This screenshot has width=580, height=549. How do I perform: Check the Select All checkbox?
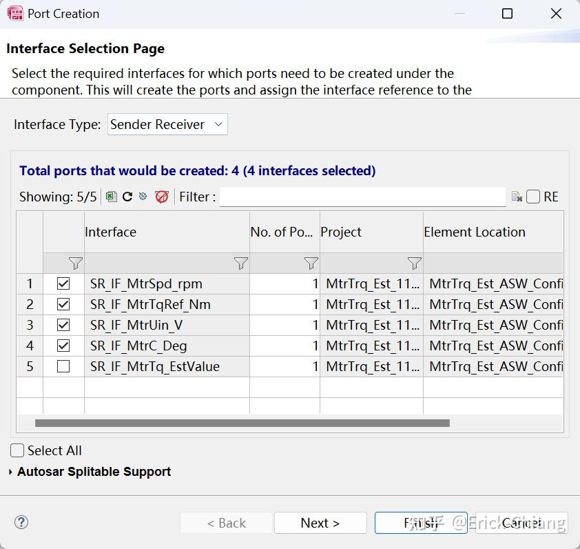(17, 450)
